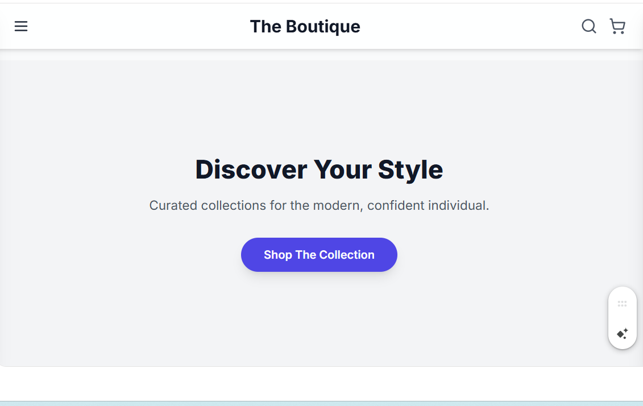
Task: Click the word Discover in hero heading
Action: point(251,169)
